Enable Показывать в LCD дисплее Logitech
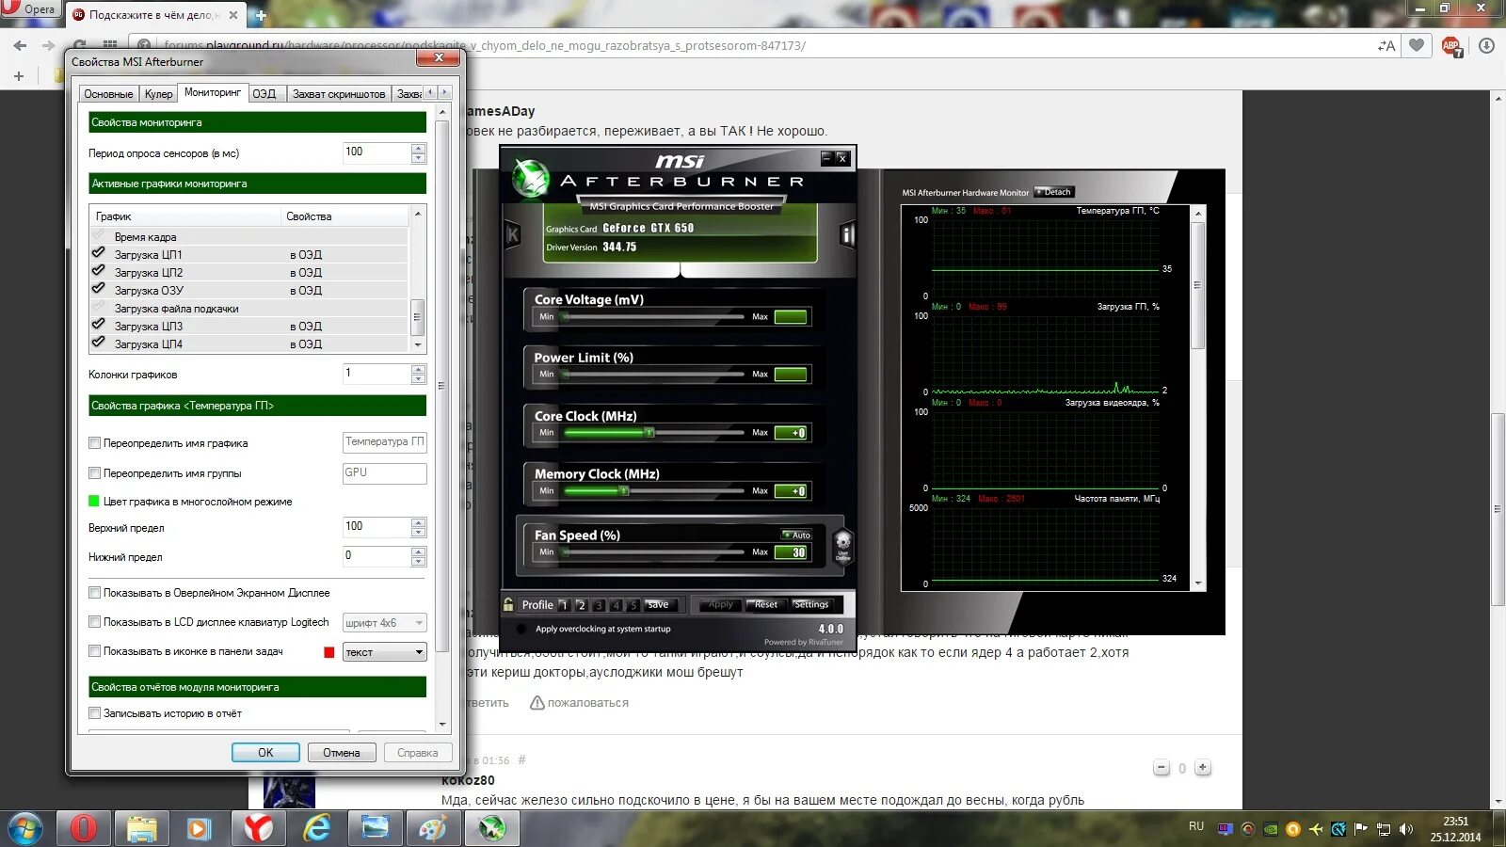The image size is (1506, 847). tap(94, 622)
